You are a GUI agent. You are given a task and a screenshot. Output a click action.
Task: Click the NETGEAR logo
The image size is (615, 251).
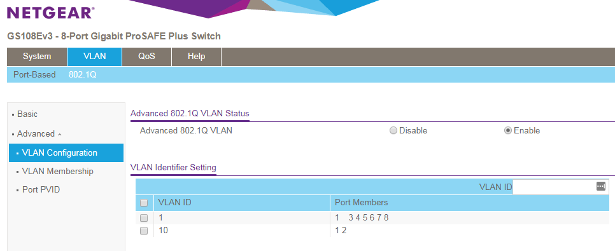pyautogui.click(x=50, y=13)
